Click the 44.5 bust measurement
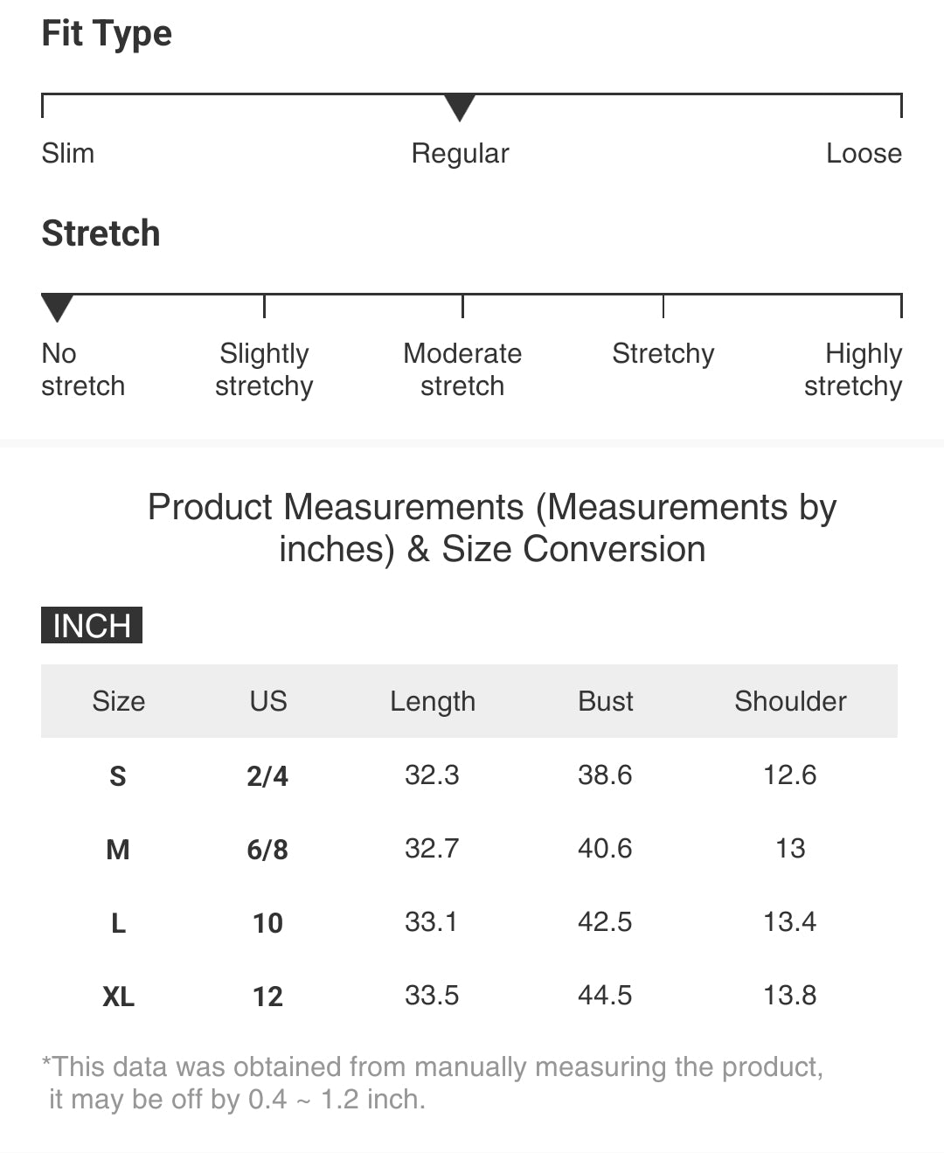The image size is (944, 1153). point(605,995)
